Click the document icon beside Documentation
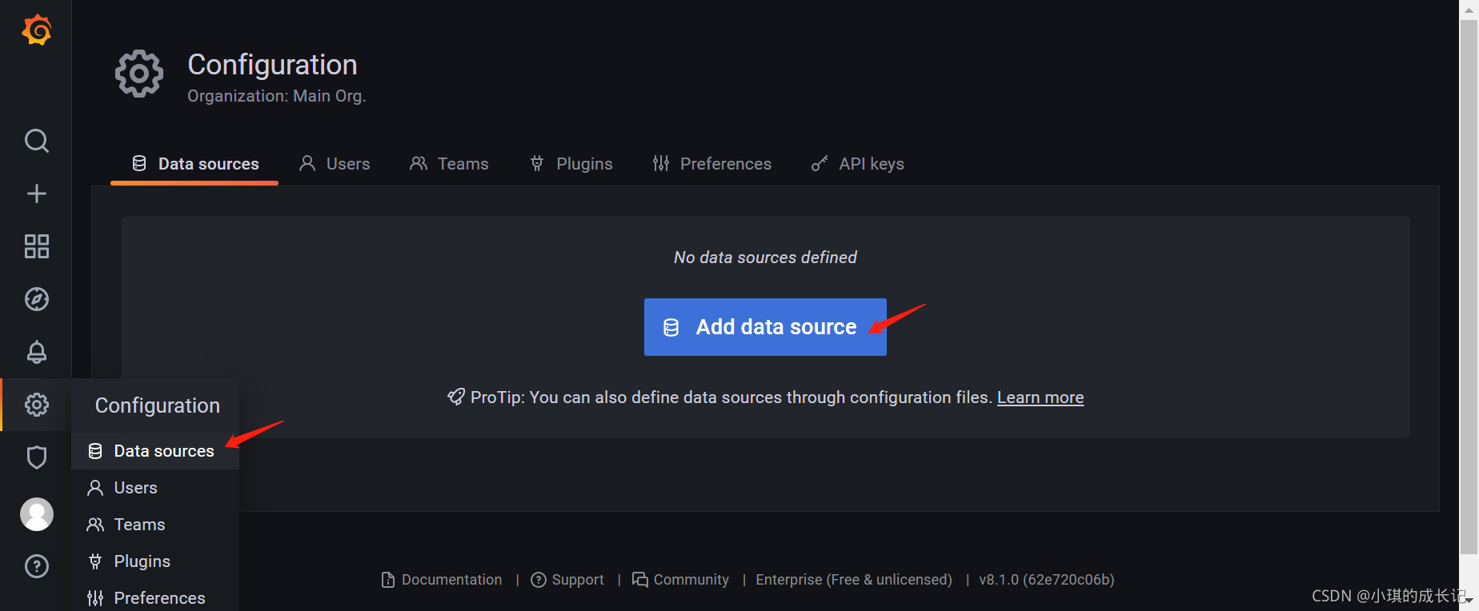The image size is (1479, 611). tap(388, 580)
